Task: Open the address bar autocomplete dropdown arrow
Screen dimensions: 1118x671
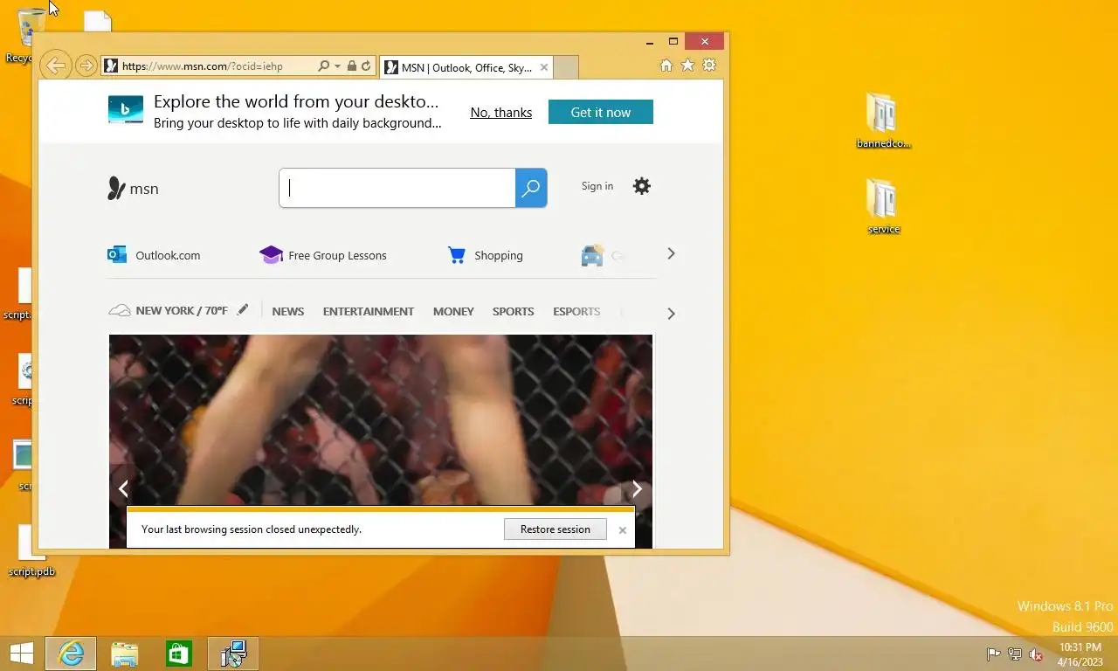Action: pos(337,66)
